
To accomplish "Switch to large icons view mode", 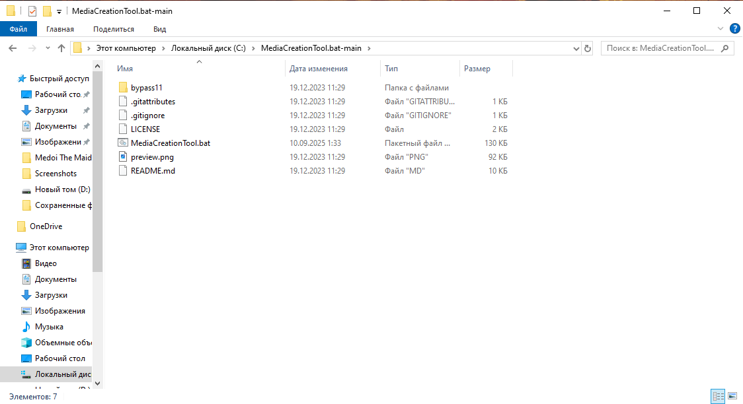I will coord(732,396).
